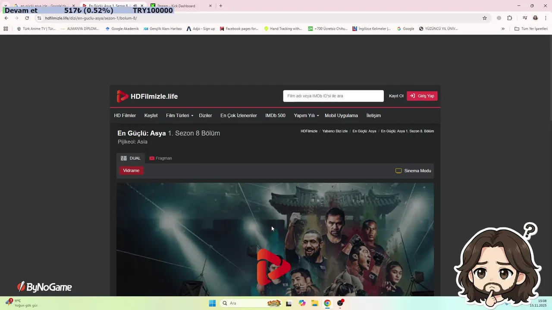The image size is (552, 310).
Task: Open the Facebook pages for... bookmark
Action: pos(239,29)
